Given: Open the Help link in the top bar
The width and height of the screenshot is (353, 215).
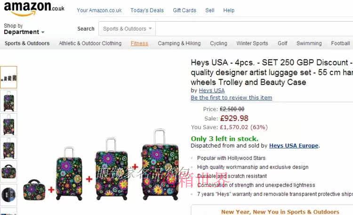Looking at the screenshot, I should [x=229, y=10].
